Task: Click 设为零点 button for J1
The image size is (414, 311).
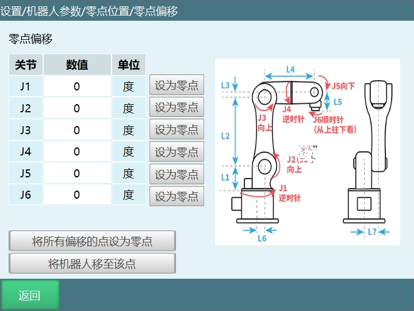Action: click(177, 86)
